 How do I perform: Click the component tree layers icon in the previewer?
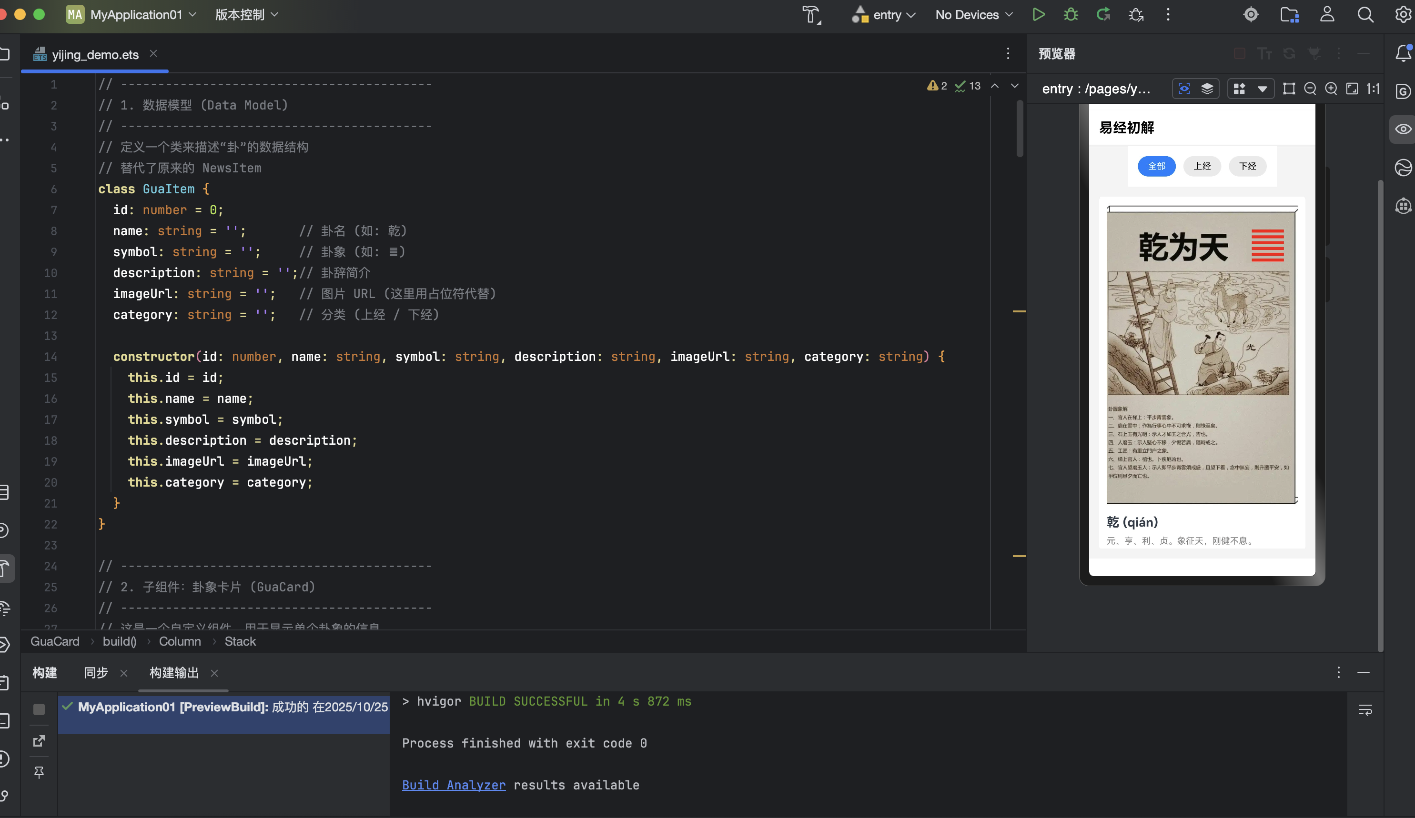(x=1207, y=89)
